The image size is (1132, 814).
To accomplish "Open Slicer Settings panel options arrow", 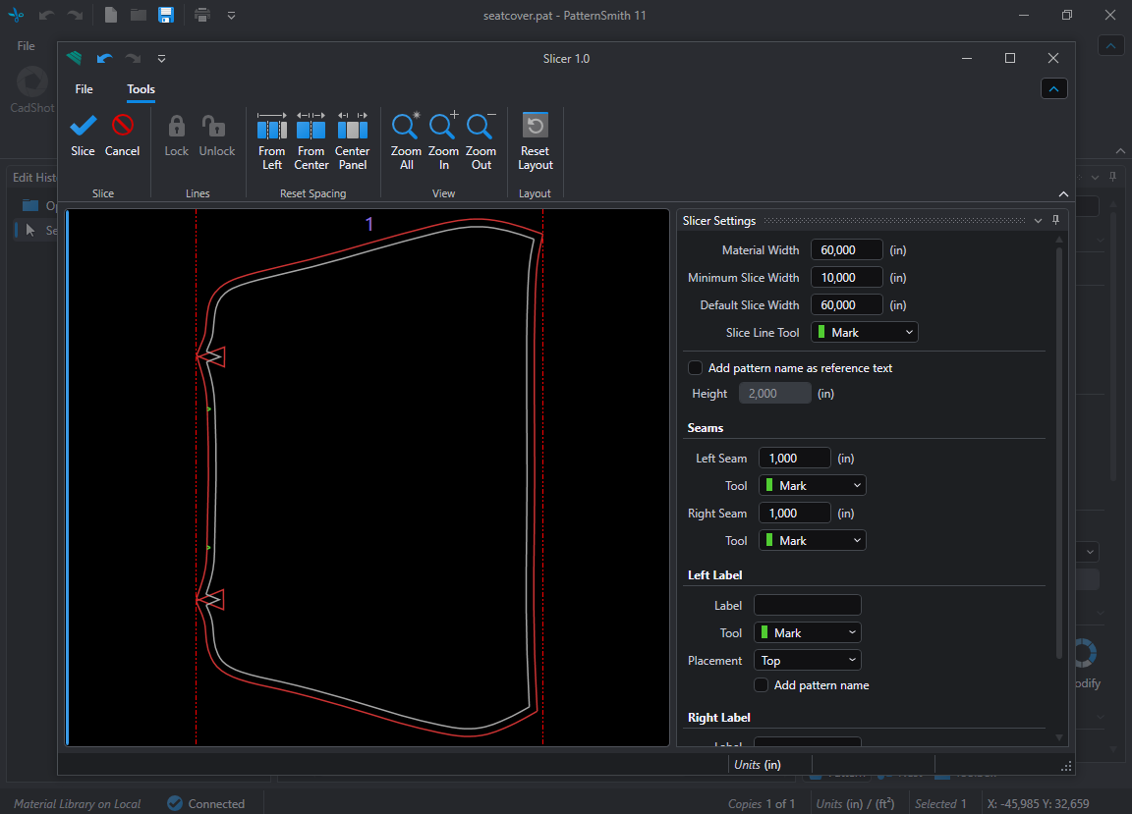I will coord(1038,221).
